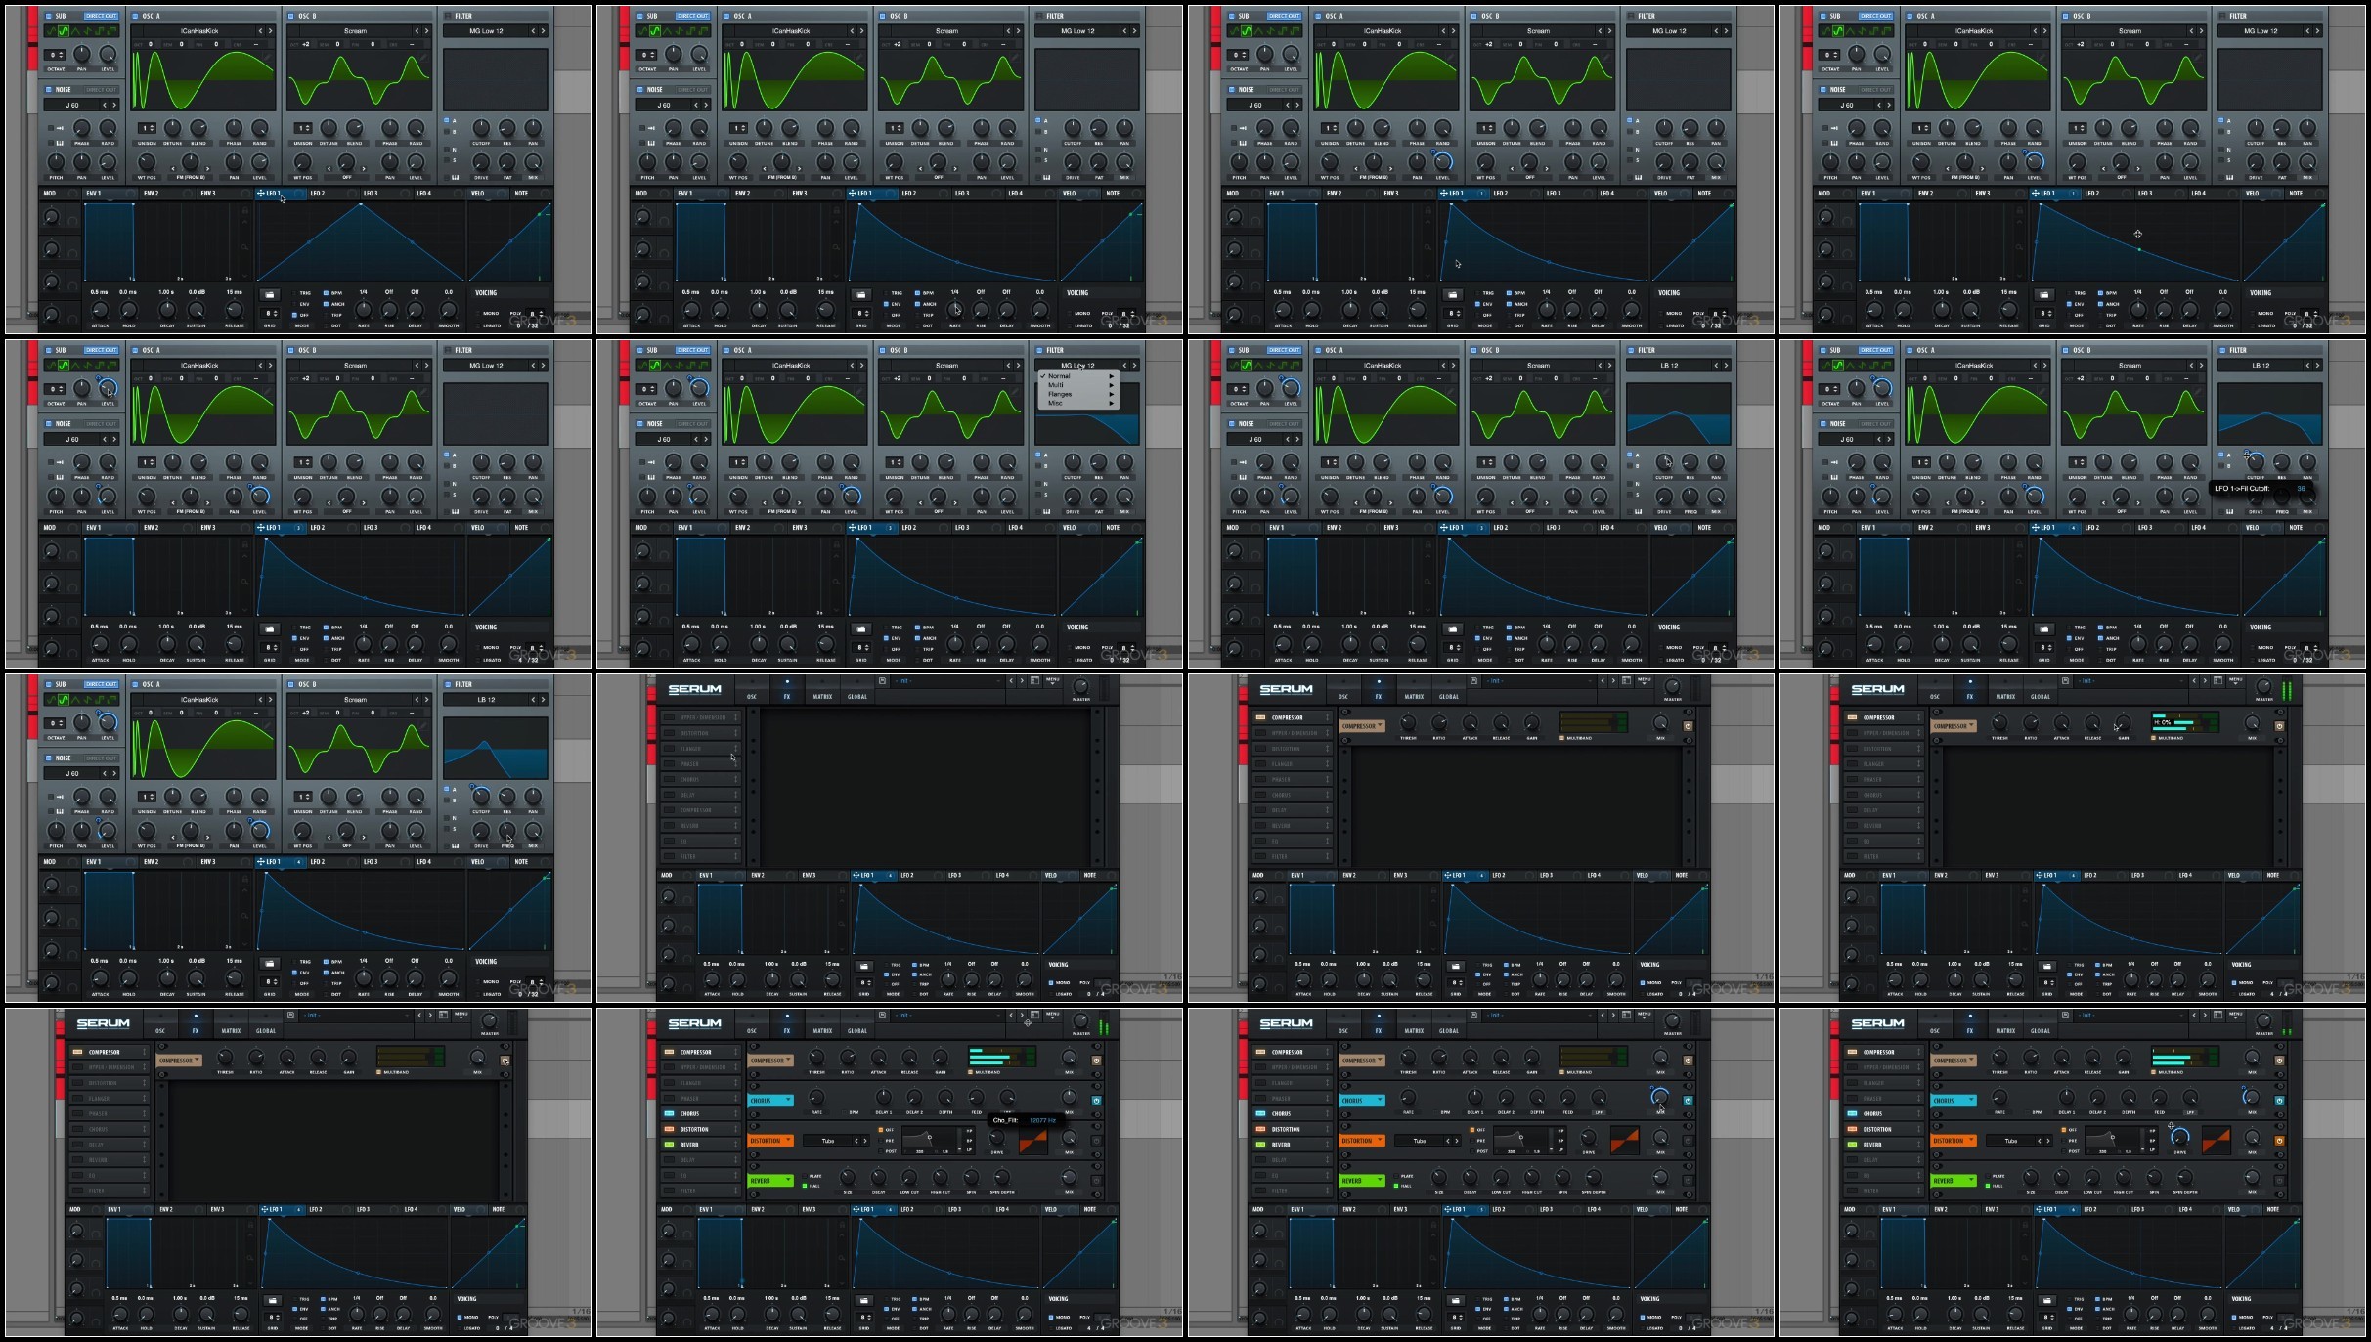In the filter-menu frame, open LFO 1 folder icon
The width and height of the screenshot is (2371, 1342).
pyautogui.click(x=861, y=629)
